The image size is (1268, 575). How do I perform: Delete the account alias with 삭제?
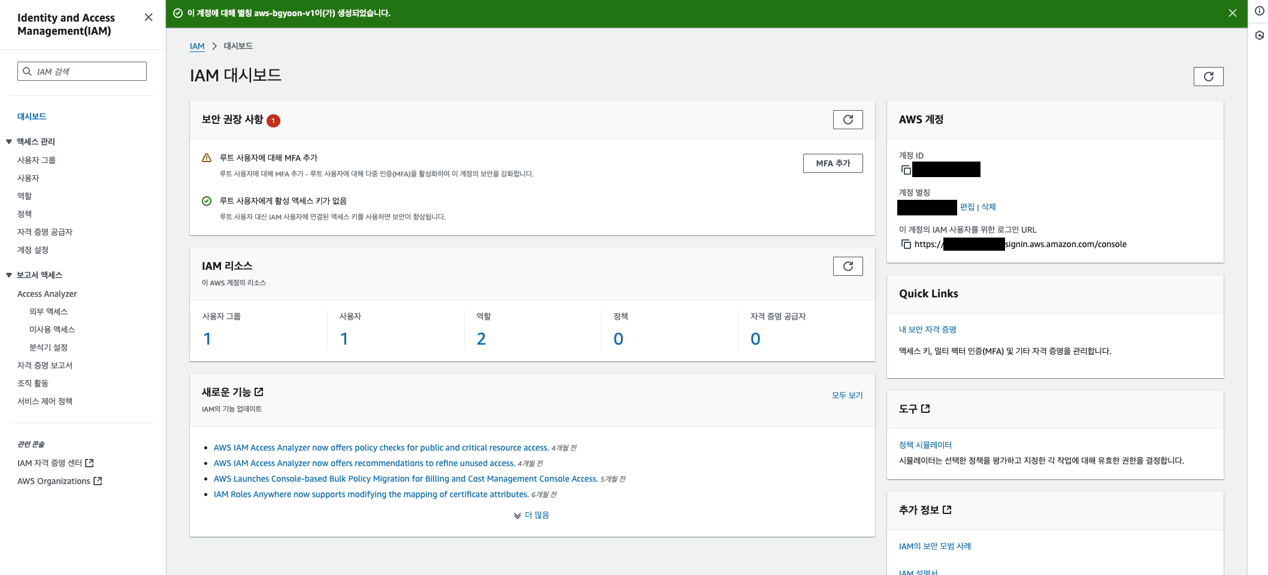[988, 207]
